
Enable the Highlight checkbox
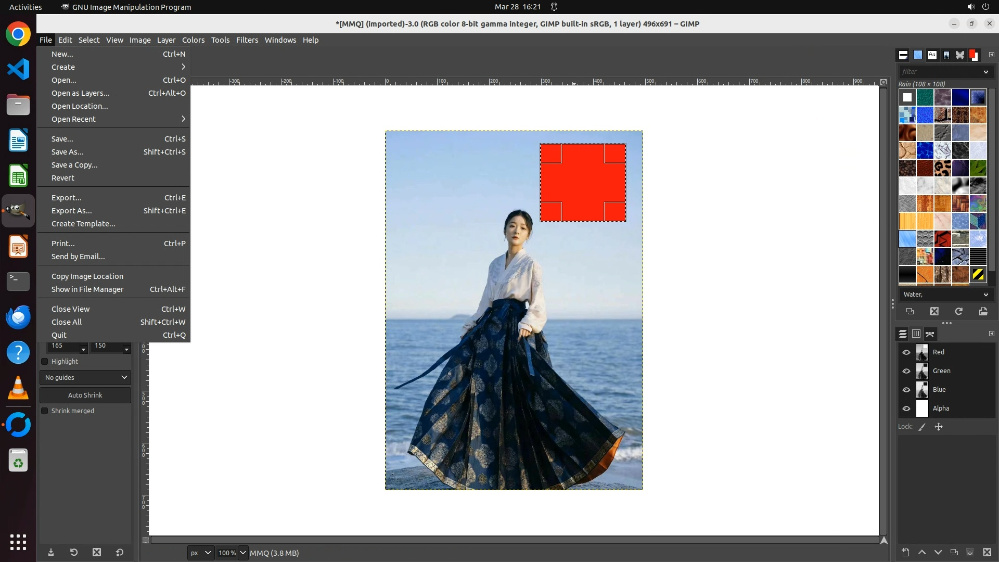(x=45, y=362)
